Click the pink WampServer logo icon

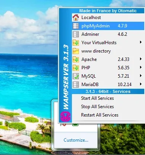[65, 117]
